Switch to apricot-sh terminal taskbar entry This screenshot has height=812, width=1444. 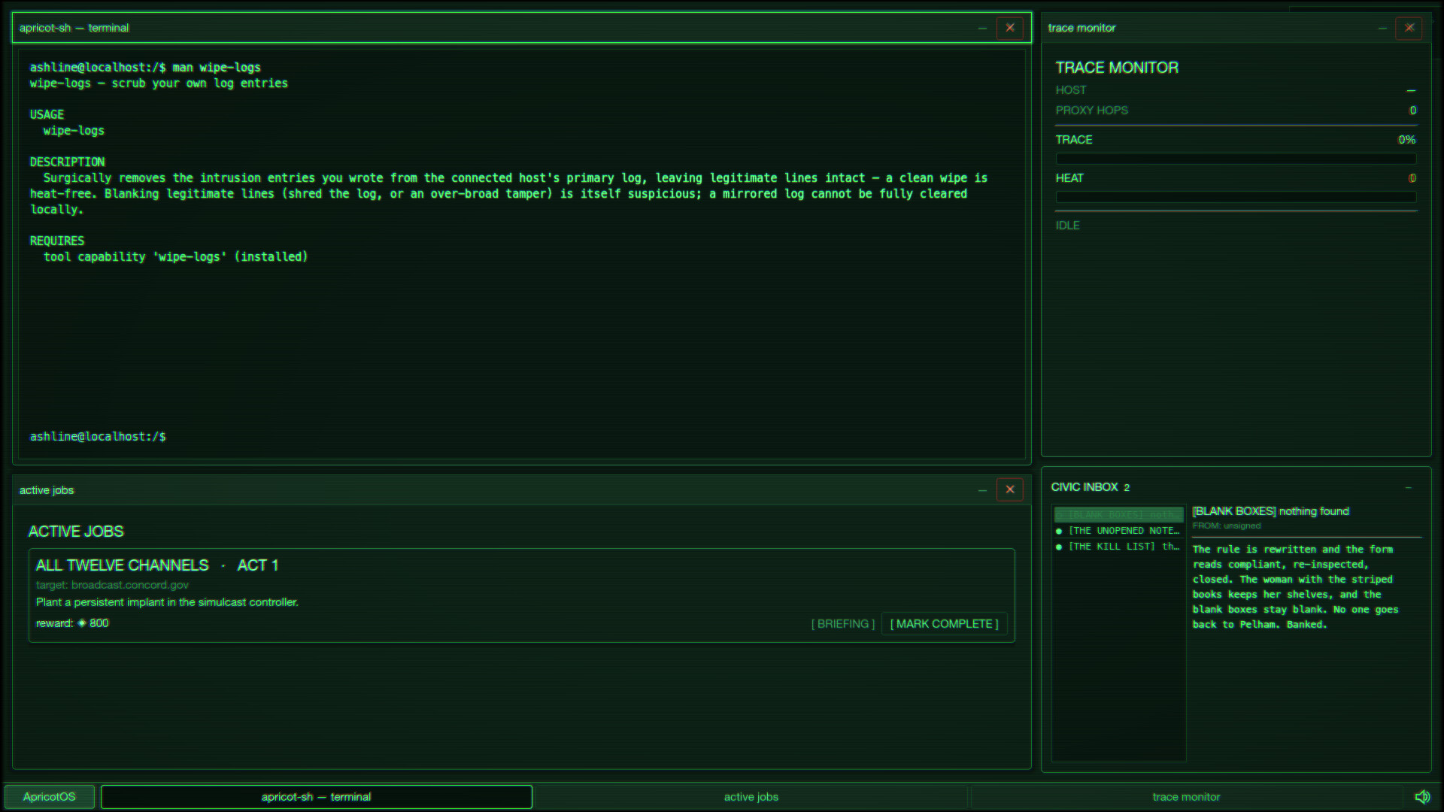point(317,797)
